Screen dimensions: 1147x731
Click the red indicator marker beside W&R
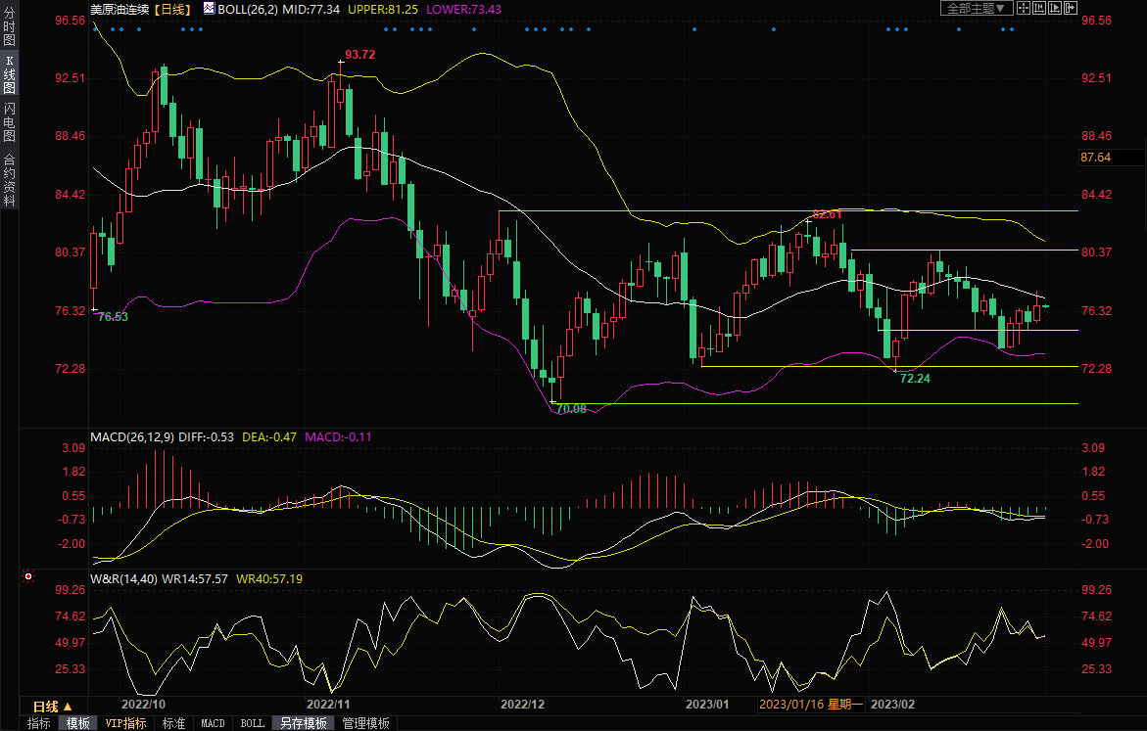pos(27,577)
